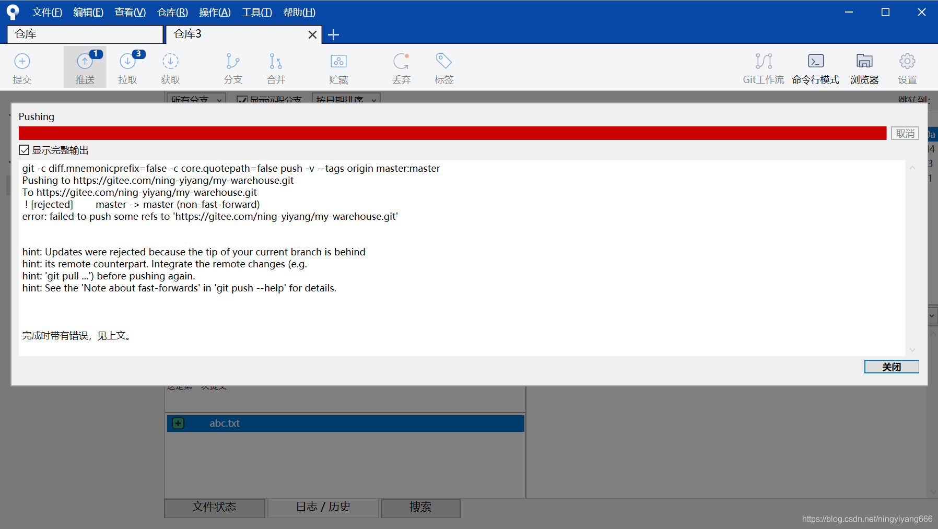The width and height of the screenshot is (938, 529).
Task: Open the Merge (合并) tool
Action: [x=276, y=68]
